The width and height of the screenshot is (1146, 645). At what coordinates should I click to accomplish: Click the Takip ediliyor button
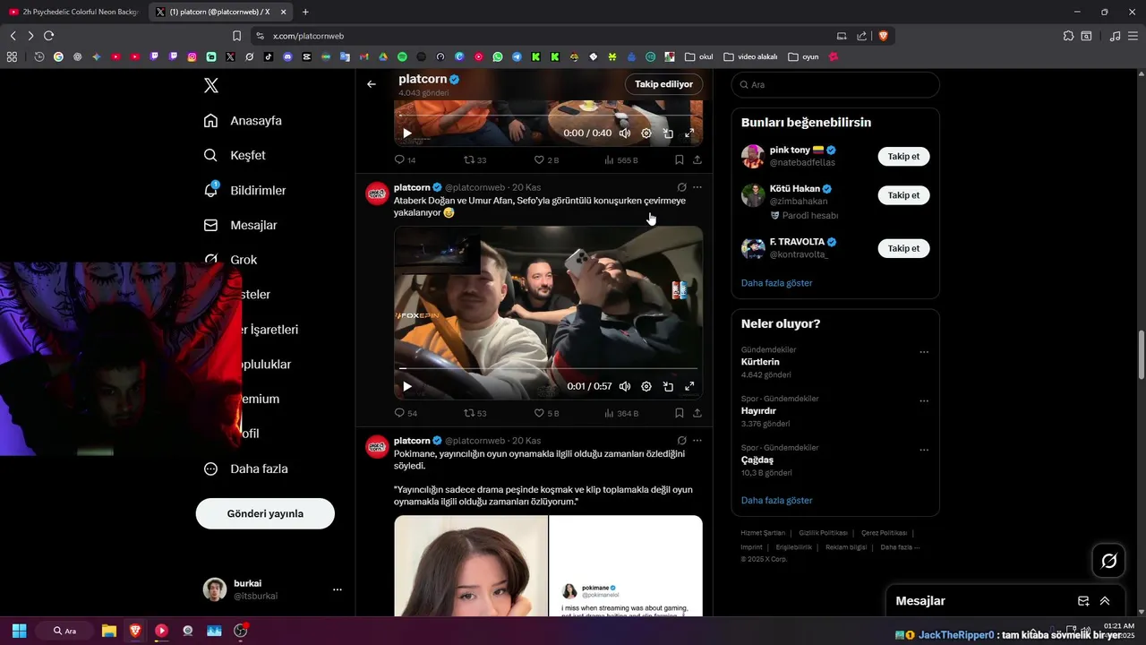tap(663, 84)
